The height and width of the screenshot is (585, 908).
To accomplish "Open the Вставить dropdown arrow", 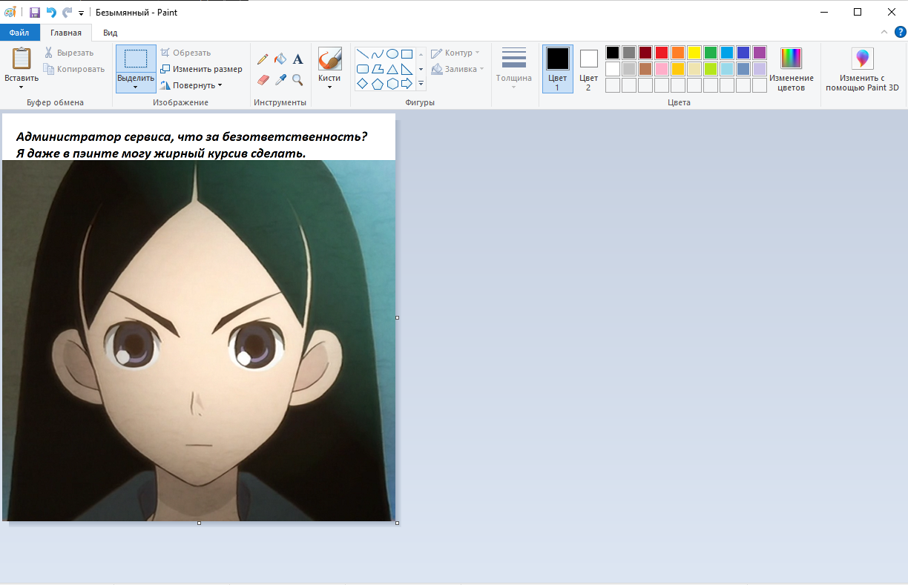I will click(x=22, y=87).
